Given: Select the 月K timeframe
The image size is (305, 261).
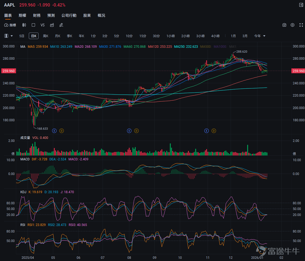Looking at the screenshot, I should coord(58,36).
